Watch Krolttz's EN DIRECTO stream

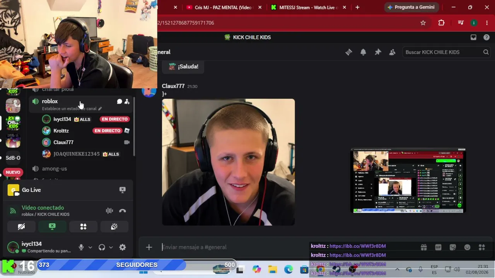pyautogui.click(x=107, y=131)
